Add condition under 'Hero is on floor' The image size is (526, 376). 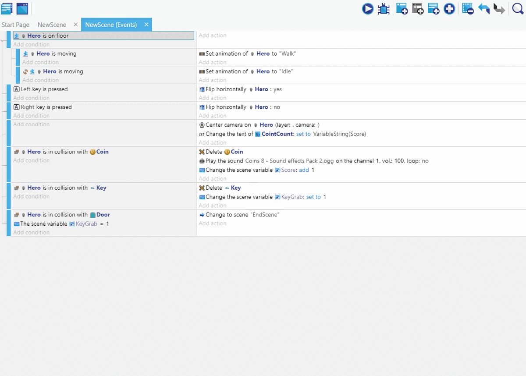pyautogui.click(x=31, y=45)
